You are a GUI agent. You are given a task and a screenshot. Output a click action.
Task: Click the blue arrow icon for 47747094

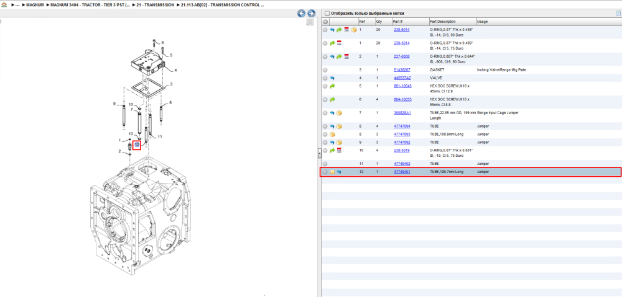click(x=332, y=126)
